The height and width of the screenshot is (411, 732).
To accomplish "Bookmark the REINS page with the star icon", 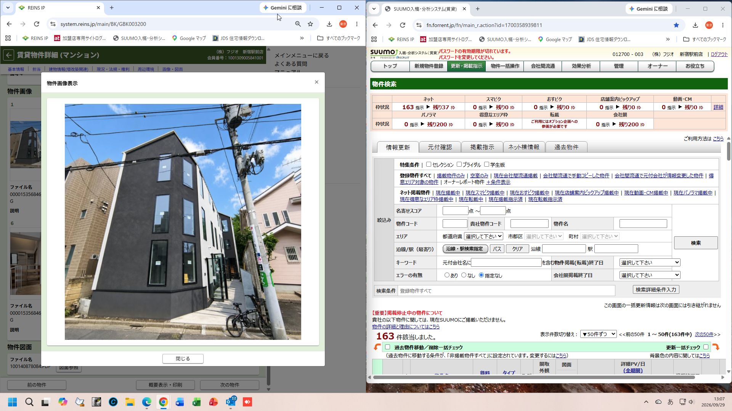I will pyautogui.click(x=310, y=24).
